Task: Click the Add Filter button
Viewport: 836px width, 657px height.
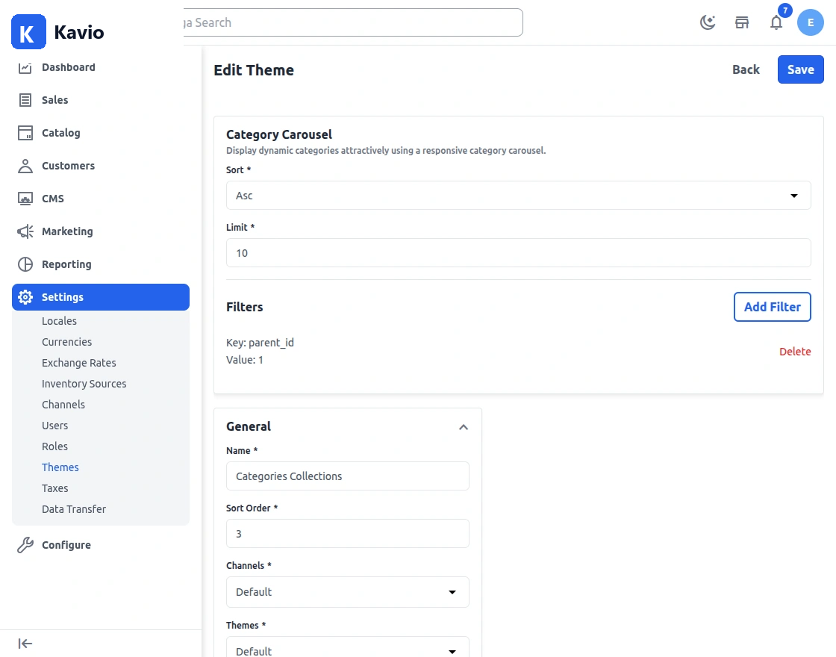Action: click(772, 307)
